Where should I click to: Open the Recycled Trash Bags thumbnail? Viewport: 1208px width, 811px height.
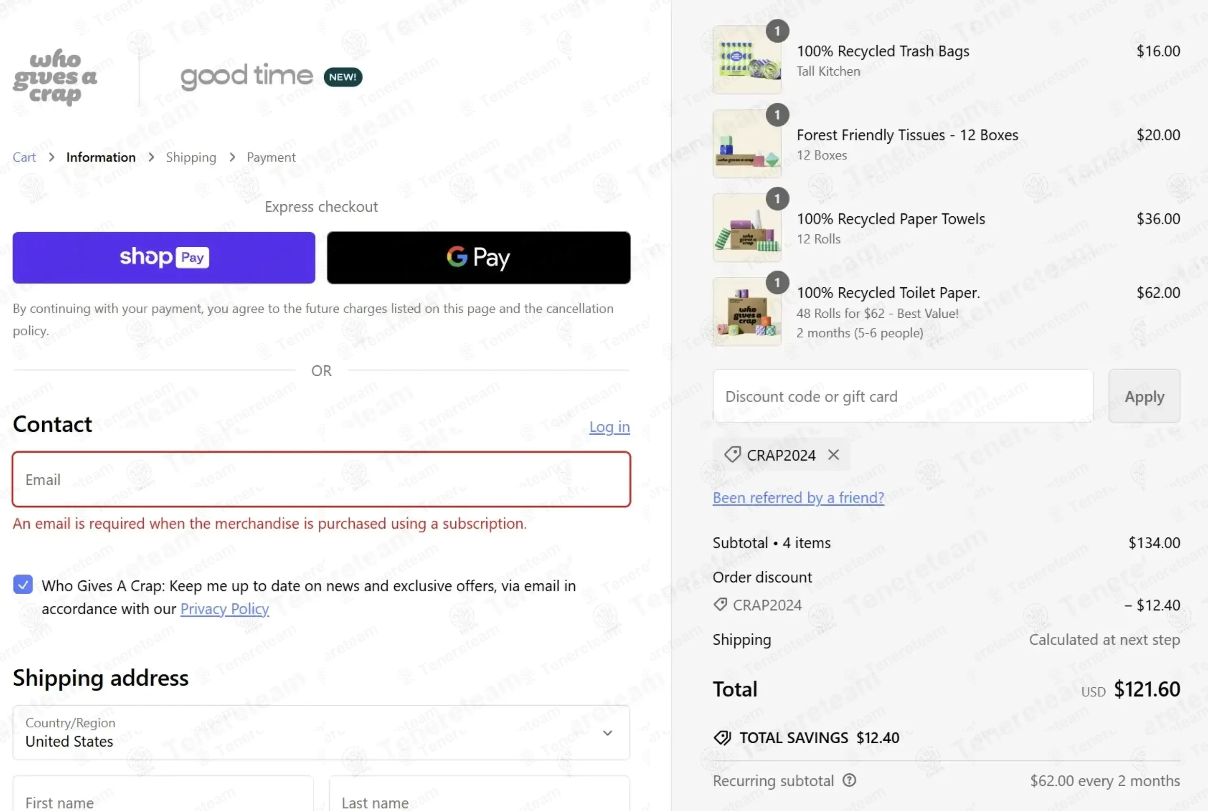tap(747, 60)
